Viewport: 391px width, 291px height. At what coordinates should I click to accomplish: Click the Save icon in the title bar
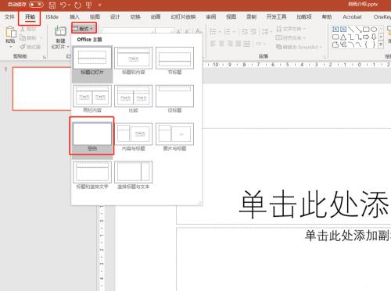click(x=52, y=5)
